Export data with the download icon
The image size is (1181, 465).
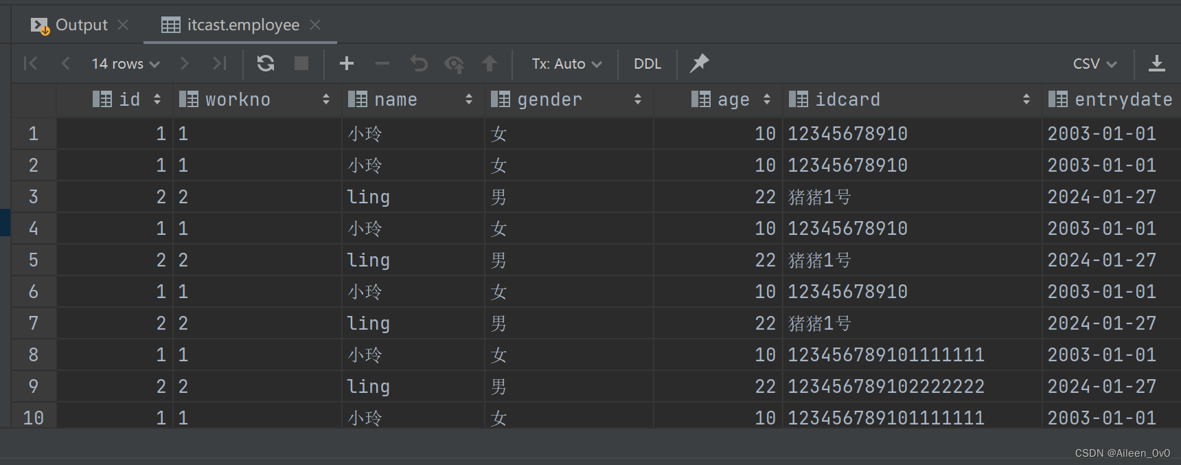click(x=1157, y=64)
